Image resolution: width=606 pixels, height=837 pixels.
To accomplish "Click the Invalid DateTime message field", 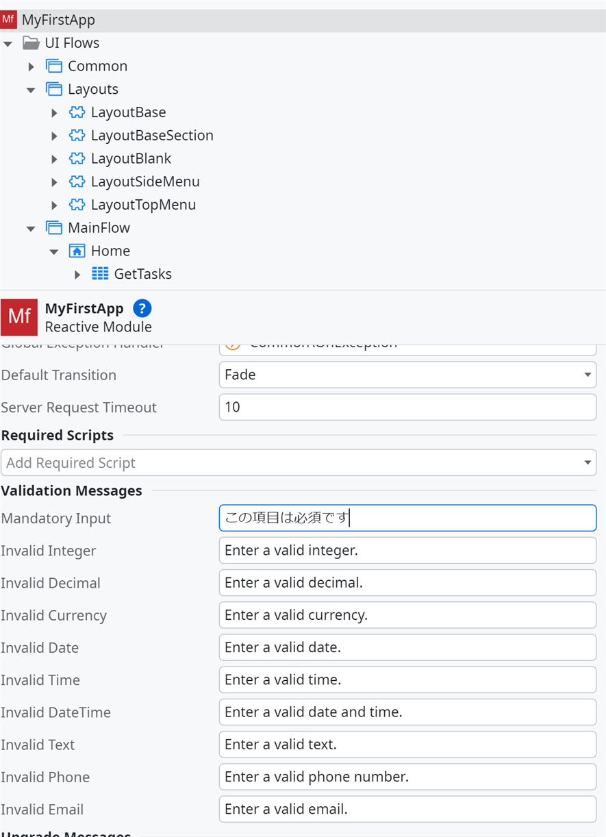I will tap(407, 712).
